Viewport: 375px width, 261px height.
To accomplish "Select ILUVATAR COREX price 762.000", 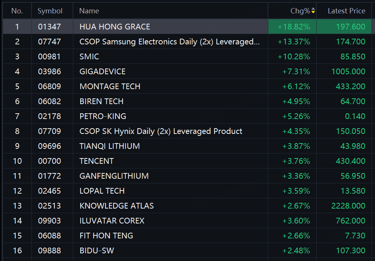I will (x=350, y=221).
